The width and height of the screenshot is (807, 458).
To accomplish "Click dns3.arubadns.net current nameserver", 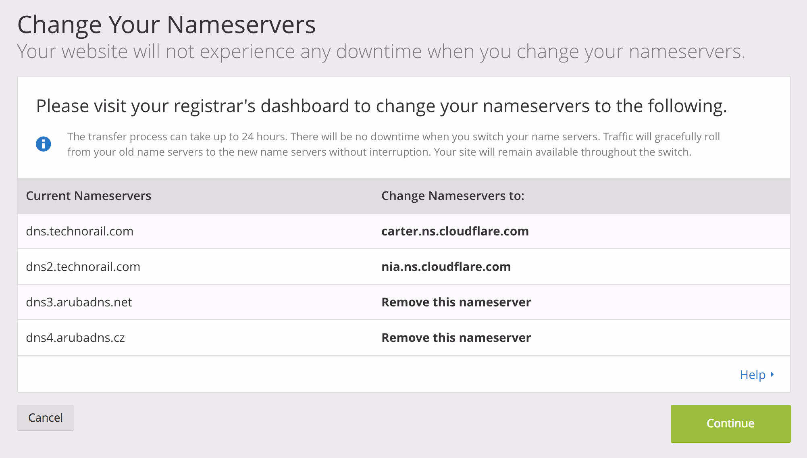I will click(x=79, y=302).
